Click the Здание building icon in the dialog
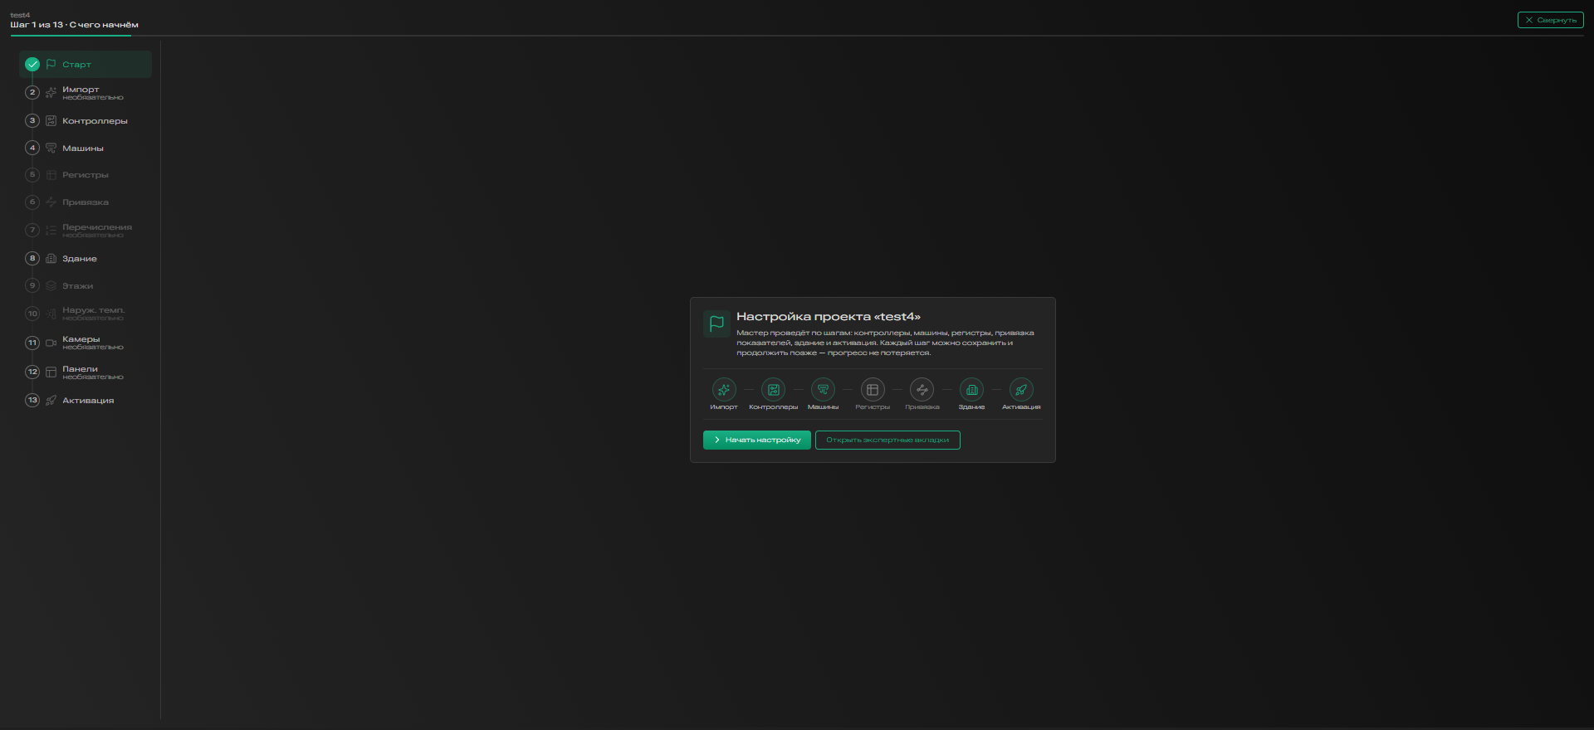 971,390
